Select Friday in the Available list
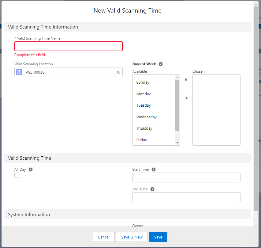Screen dimensions: 261x248 [141, 140]
